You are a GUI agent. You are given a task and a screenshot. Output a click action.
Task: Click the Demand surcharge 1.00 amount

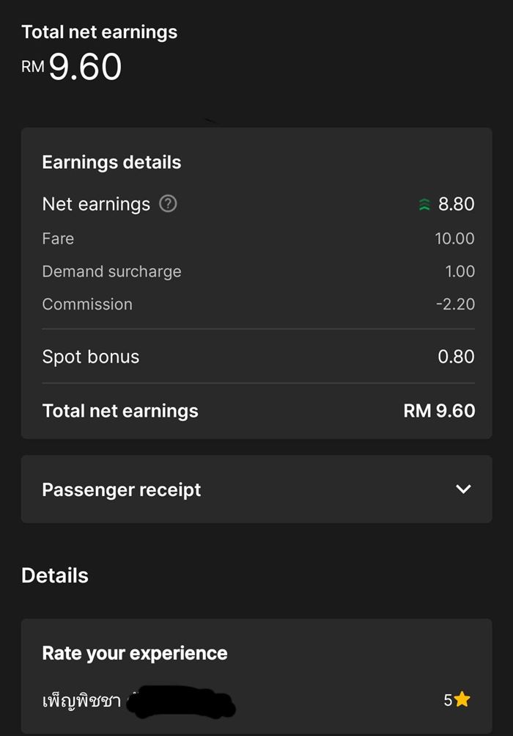[460, 272]
